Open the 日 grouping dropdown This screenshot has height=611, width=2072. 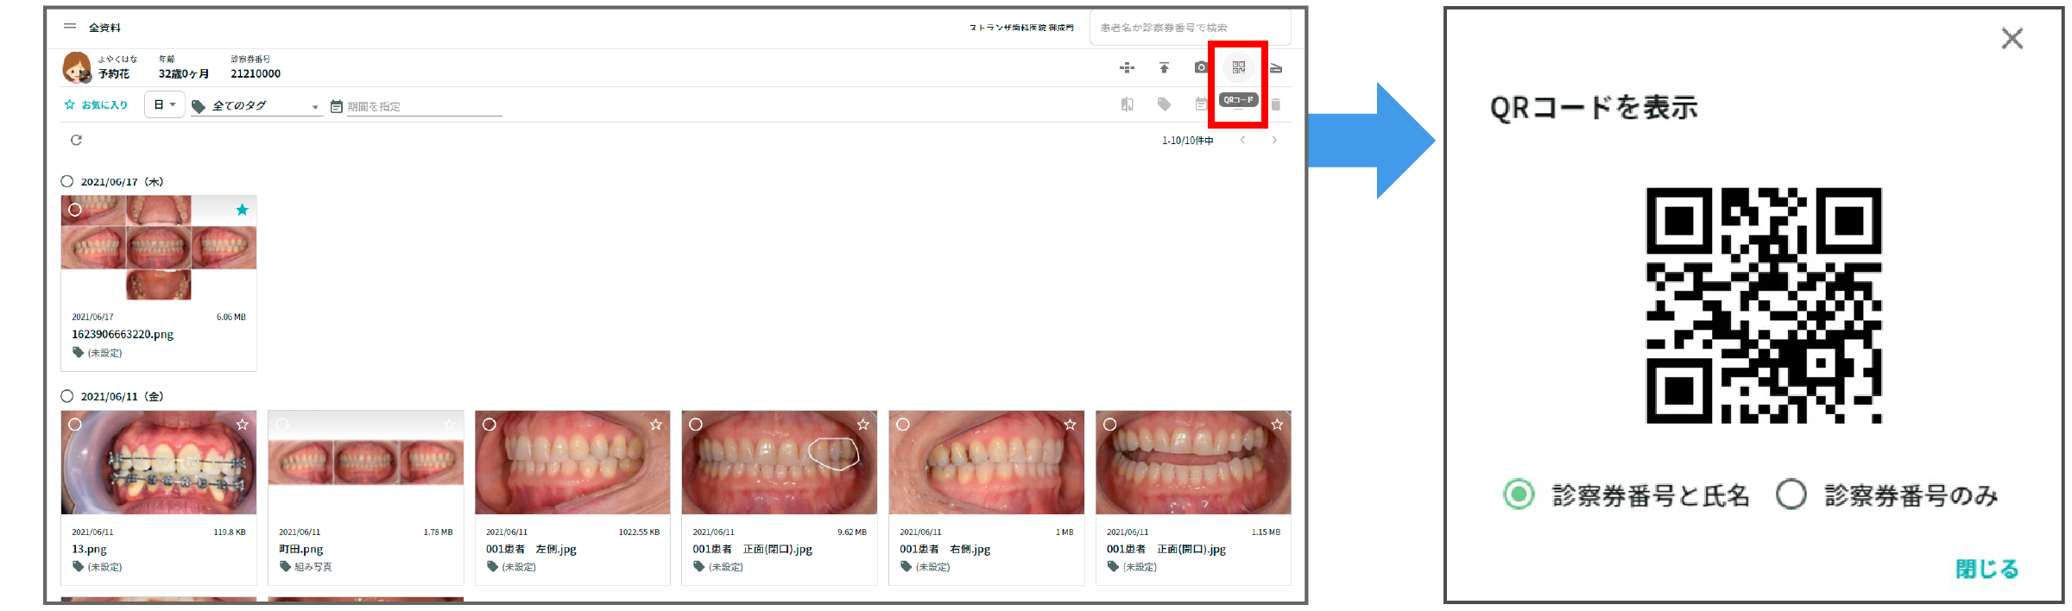pos(165,104)
